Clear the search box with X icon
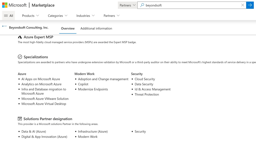 243,5
